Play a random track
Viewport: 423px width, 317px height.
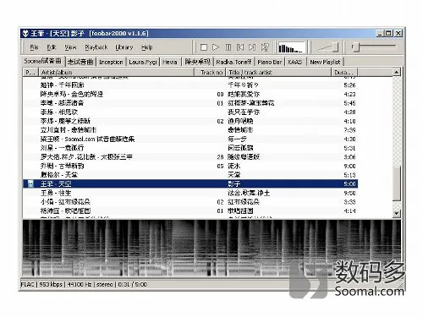265,47
